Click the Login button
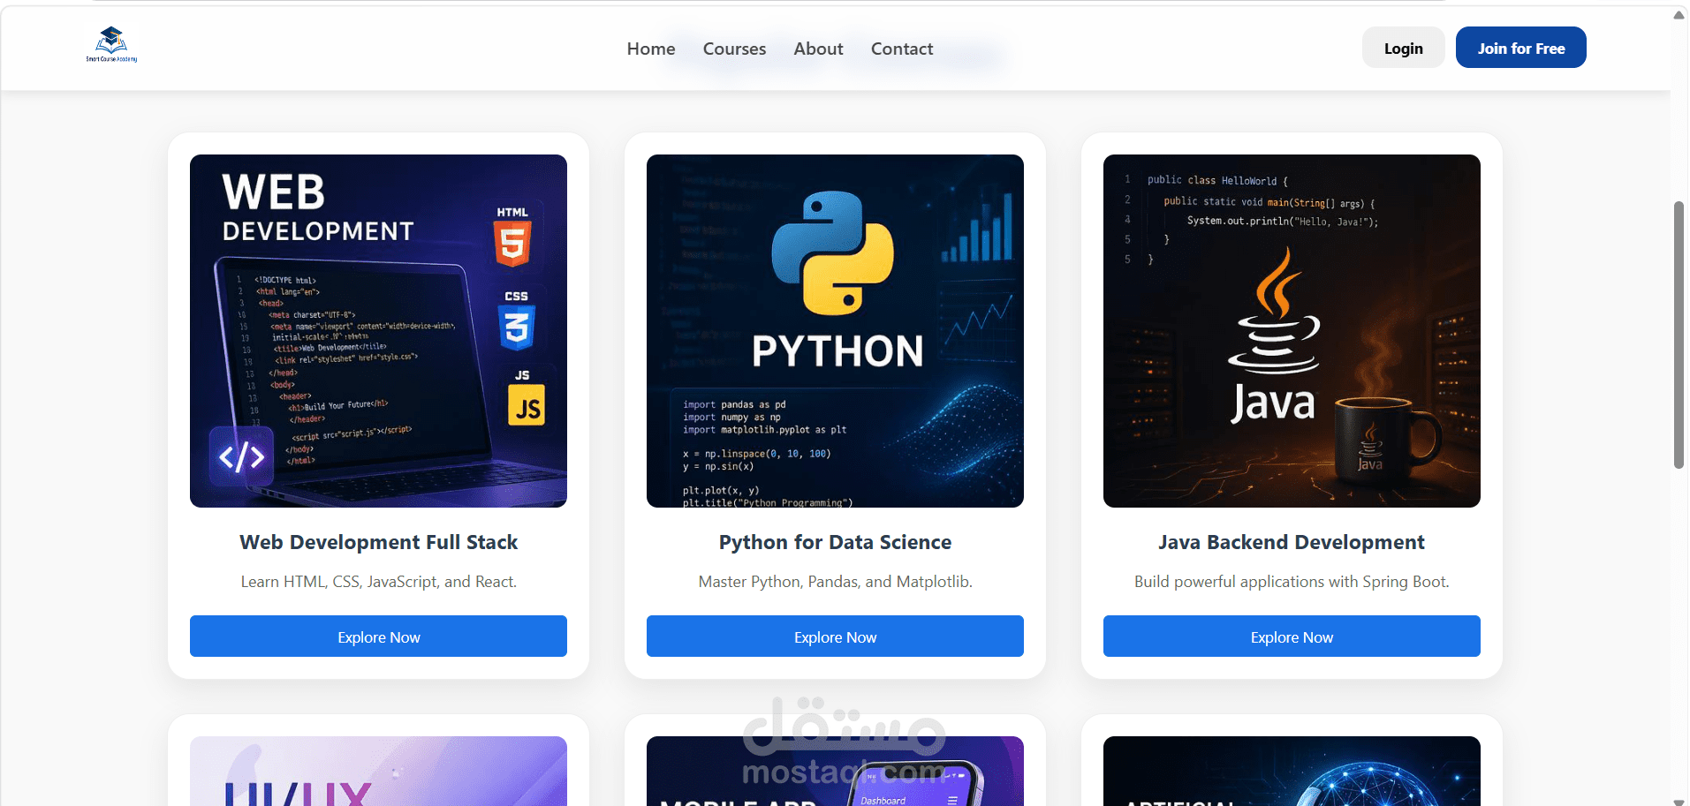1690x806 pixels. click(x=1403, y=48)
